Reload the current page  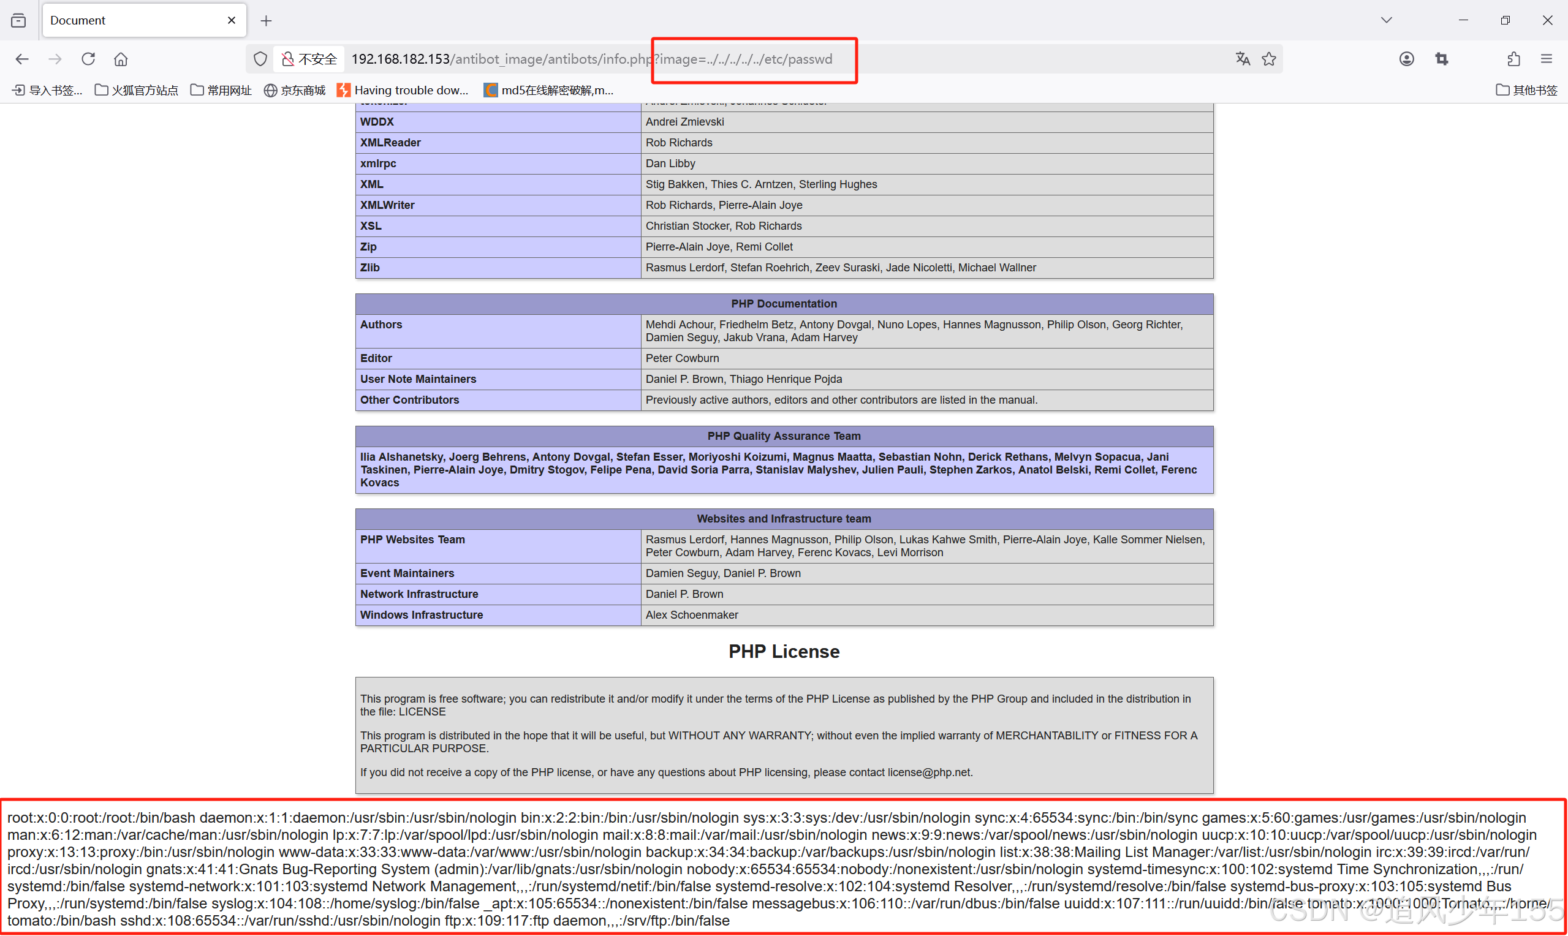(88, 59)
